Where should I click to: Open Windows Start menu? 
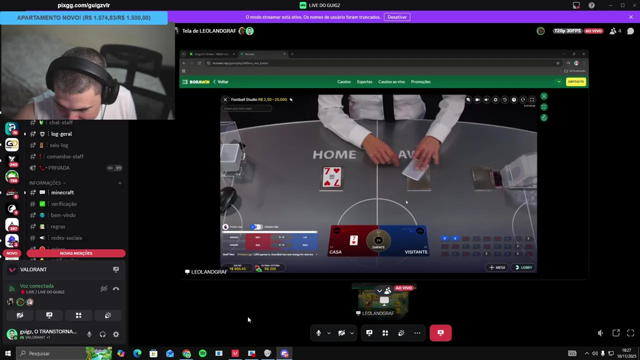coord(7,353)
